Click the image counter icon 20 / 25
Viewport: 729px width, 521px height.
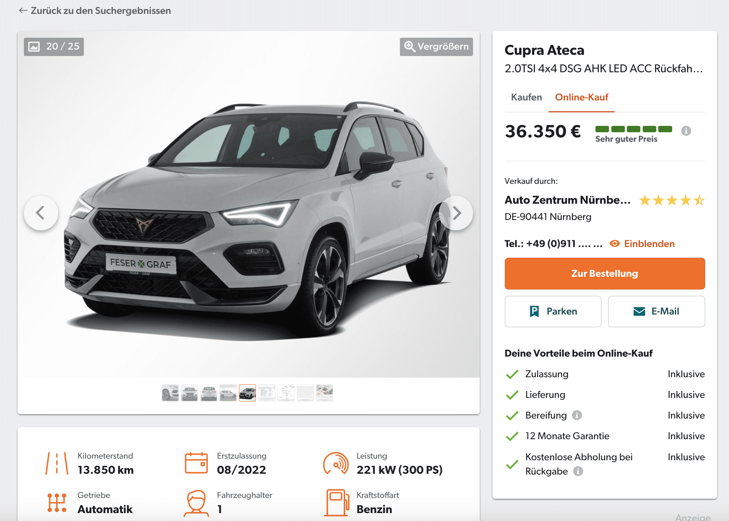click(34, 46)
